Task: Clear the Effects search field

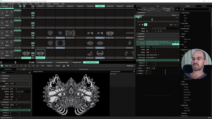Action: 209,9
